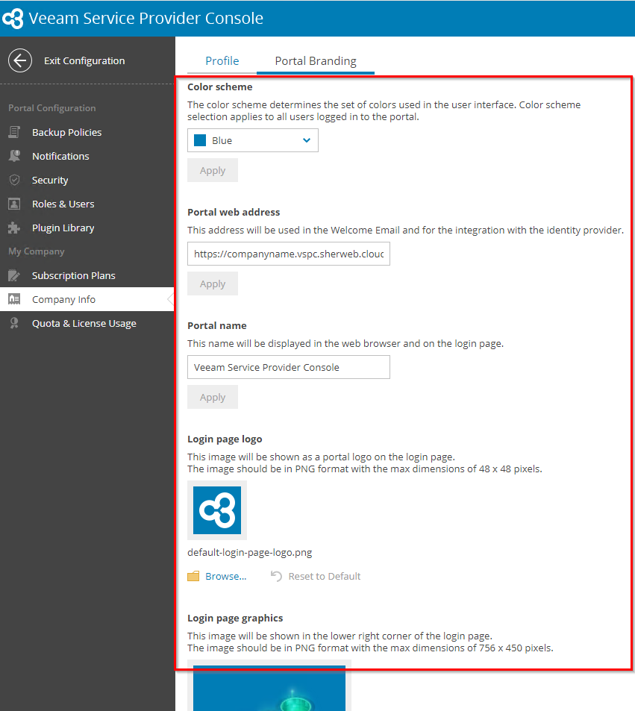Click the Backup Policies sidebar icon
The width and height of the screenshot is (635, 711).
[14, 132]
